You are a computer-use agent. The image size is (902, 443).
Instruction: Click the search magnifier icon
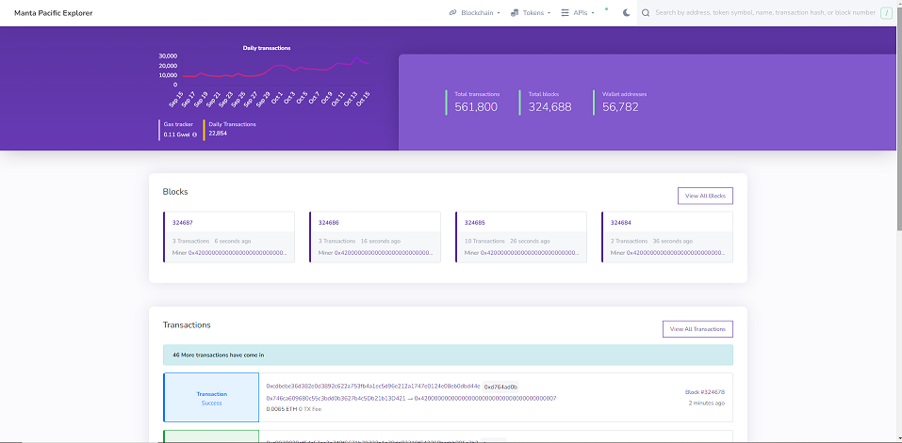pyautogui.click(x=646, y=13)
